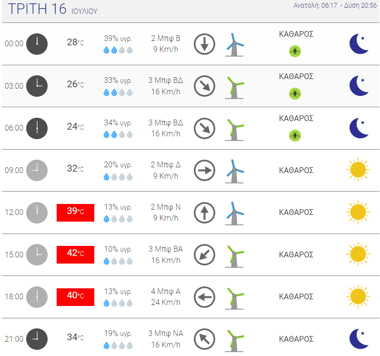Click the humidity droplets at 03:00
Viewport: 380px width, 356px height.
118,92
